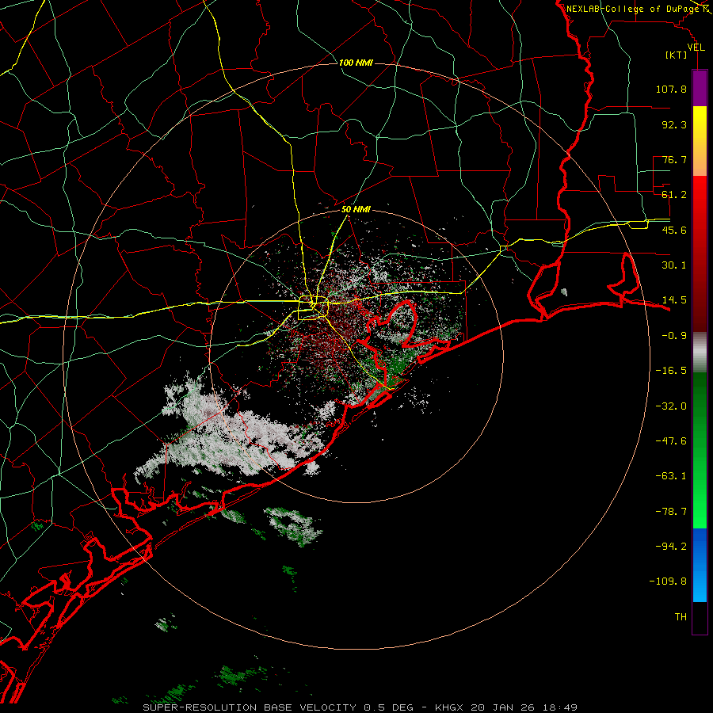
Task: Select the -0.9 scale value
Action: pos(674,336)
